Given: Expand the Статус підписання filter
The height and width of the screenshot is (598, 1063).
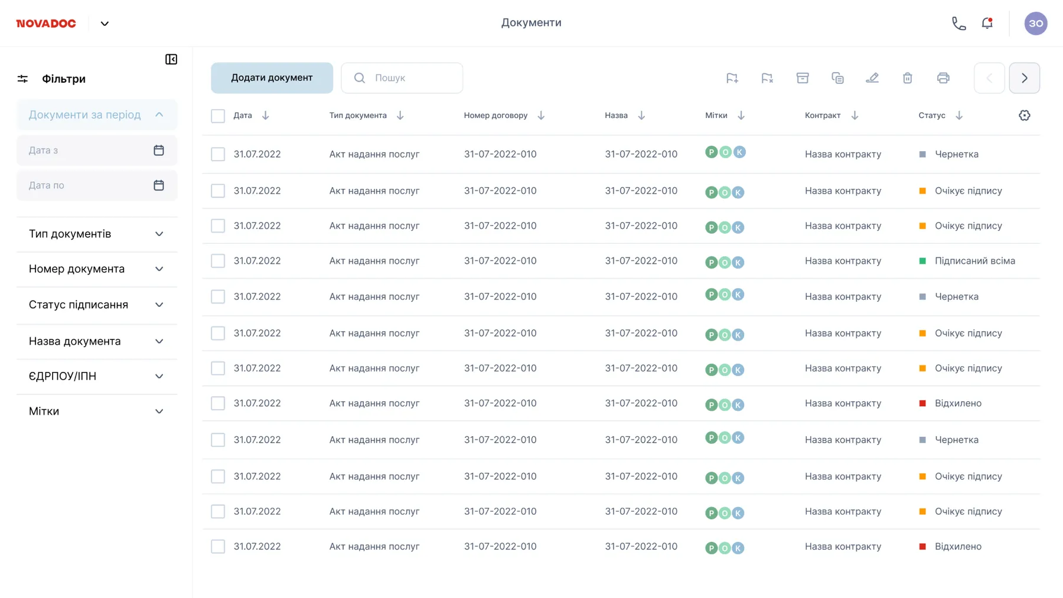Looking at the screenshot, I should click(x=97, y=305).
